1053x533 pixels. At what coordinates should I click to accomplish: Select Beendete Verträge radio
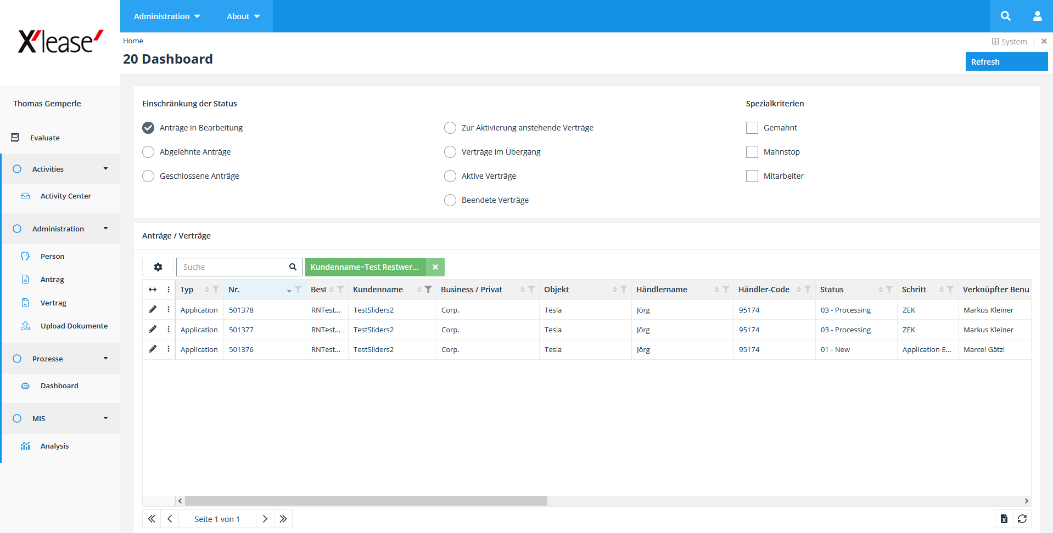point(450,200)
